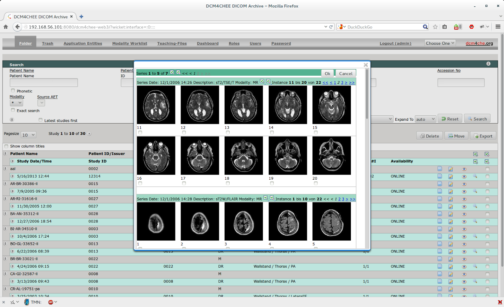Open Source AET dropdown

[x=41, y=103]
